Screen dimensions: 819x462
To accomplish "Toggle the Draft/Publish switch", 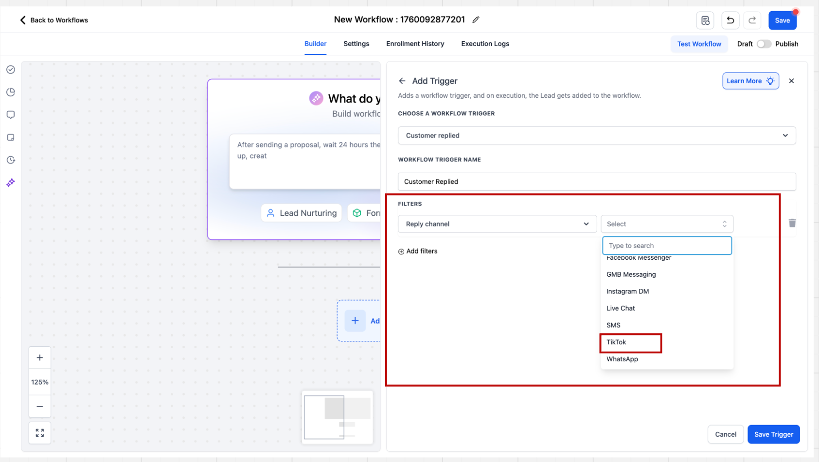I will (764, 44).
